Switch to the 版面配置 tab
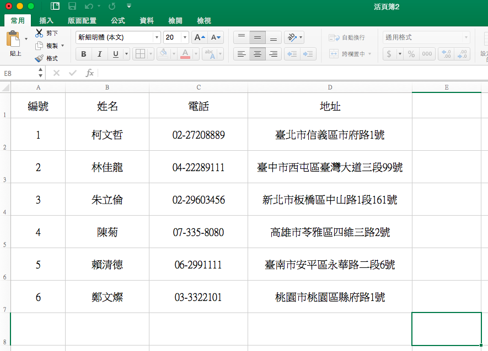The width and height of the screenshot is (488, 351). click(82, 20)
